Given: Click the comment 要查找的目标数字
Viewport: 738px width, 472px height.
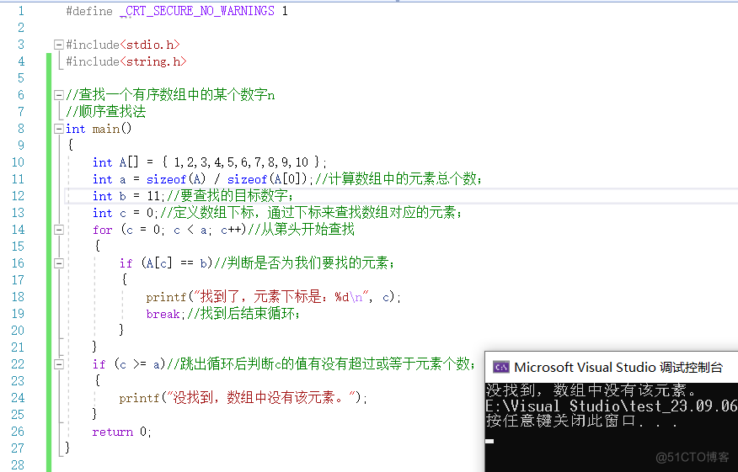Looking at the screenshot, I should [233, 196].
